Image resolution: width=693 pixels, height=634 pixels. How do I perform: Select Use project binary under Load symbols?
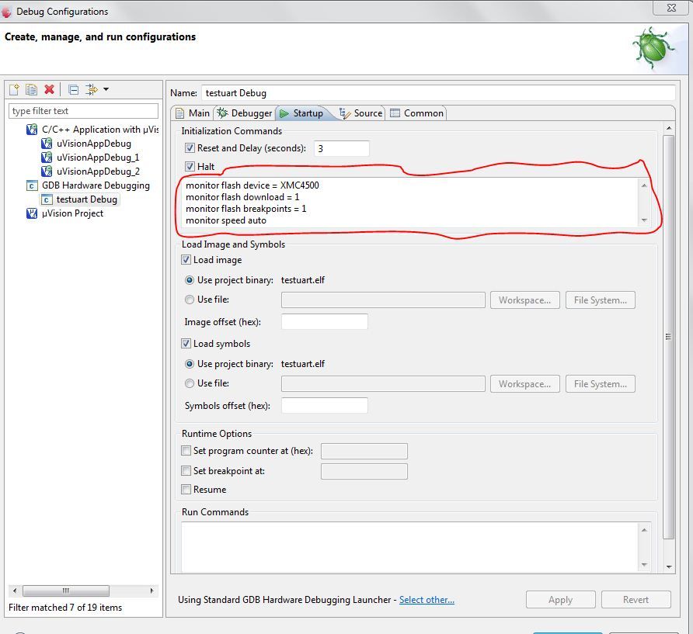click(x=190, y=364)
